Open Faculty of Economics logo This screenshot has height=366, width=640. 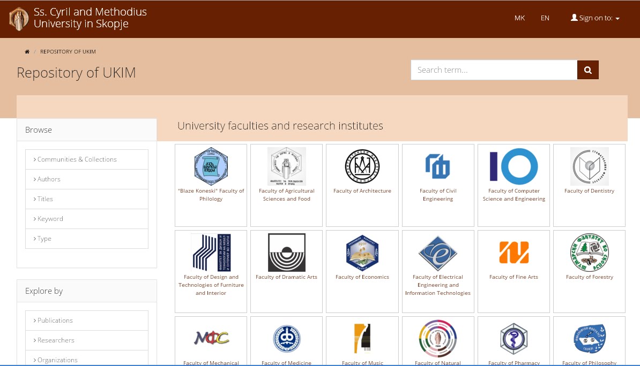tap(362, 253)
